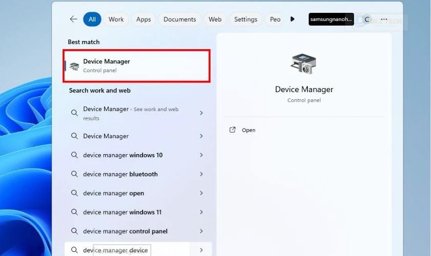The image size is (431, 256).
Task: Click the Open external-link icon
Action: click(232, 130)
